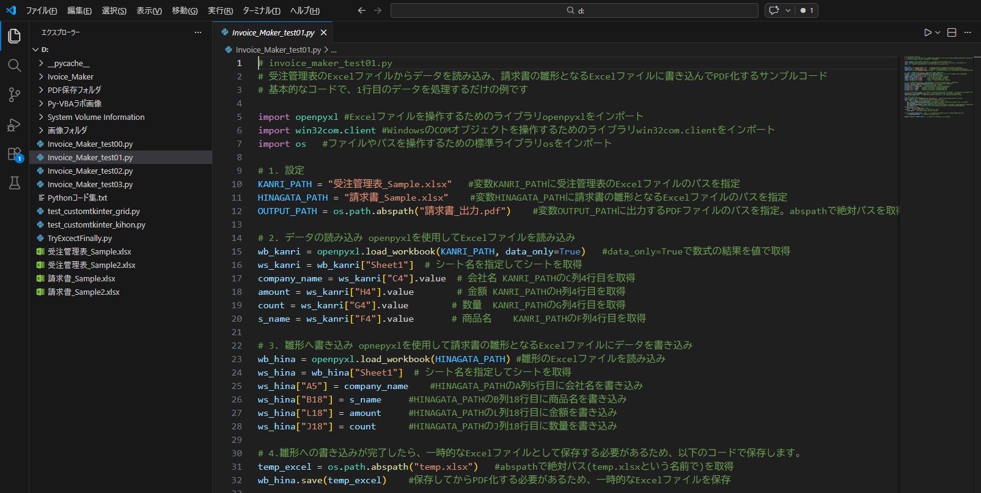
Task: Click the エクスプローラー panel title
Action: click(61, 32)
